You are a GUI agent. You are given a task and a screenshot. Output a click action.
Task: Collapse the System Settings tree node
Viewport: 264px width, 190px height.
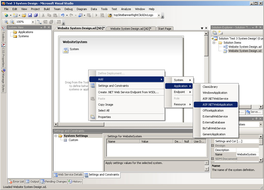55,136
